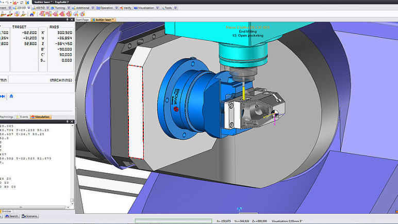The height and width of the screenshot is (224, 398).
Task: Open the Operation ribbon tab
Action: pyautogui.click(x=106, y=8)
